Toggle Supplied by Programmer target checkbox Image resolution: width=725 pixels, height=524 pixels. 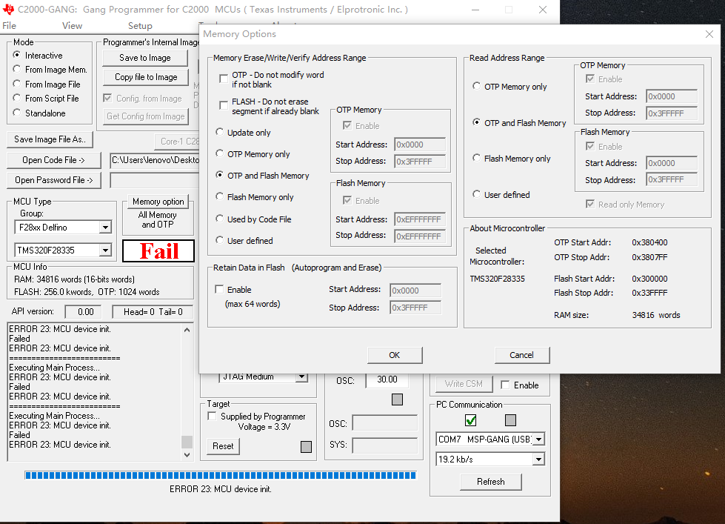(x=213, y=416)
